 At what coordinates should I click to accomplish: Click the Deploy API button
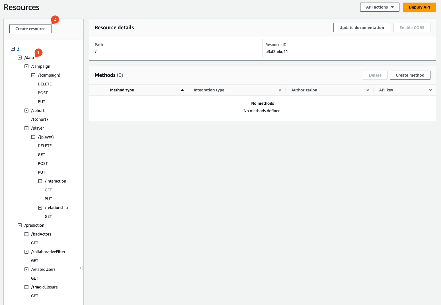(419, 7)
